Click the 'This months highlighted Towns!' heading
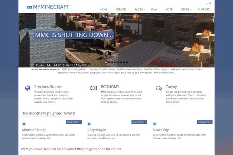The image size is (233, 155). 48,113
